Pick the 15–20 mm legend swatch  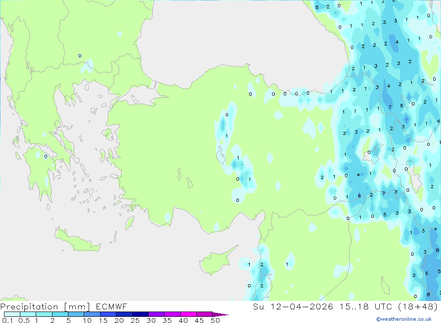click(x=108, y=314)
